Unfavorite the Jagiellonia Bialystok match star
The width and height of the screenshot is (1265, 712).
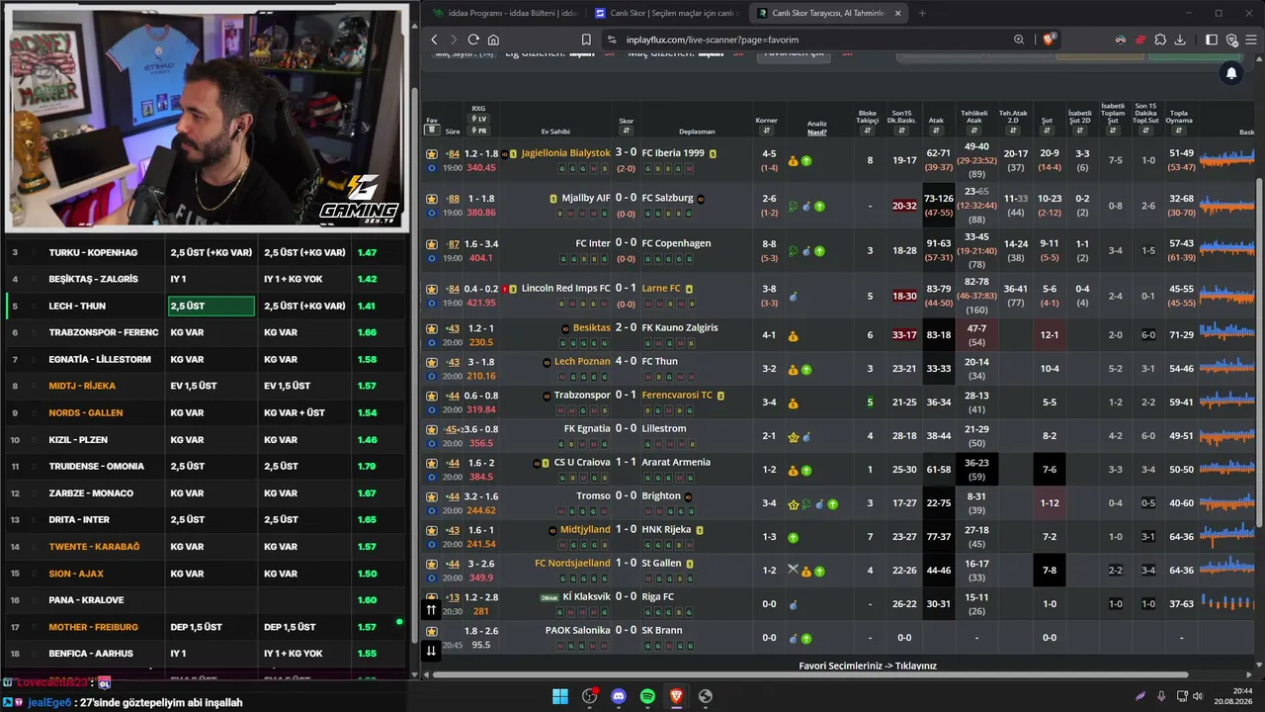(x=432, y=154)
